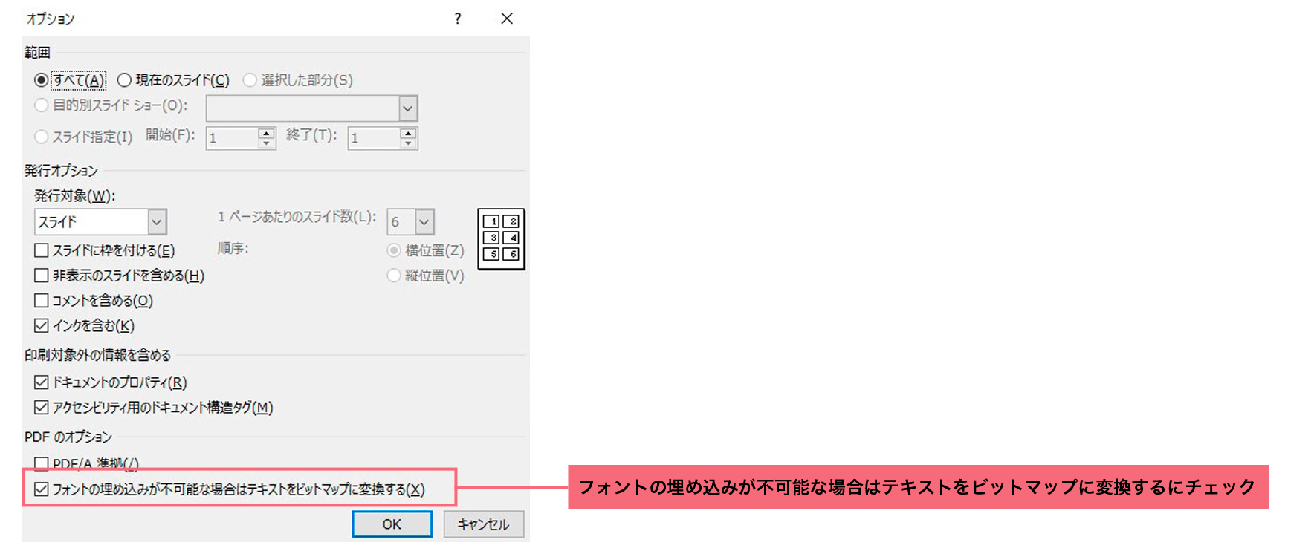
Task: Click the キャンセル button
Action: pyautogui.click(x=484, y=524)
